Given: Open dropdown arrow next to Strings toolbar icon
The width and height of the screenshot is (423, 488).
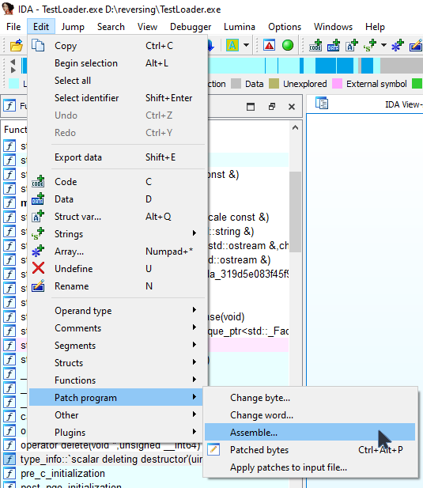Looking at the screenshot, I should pyautogui.click(x=383, y=45).
